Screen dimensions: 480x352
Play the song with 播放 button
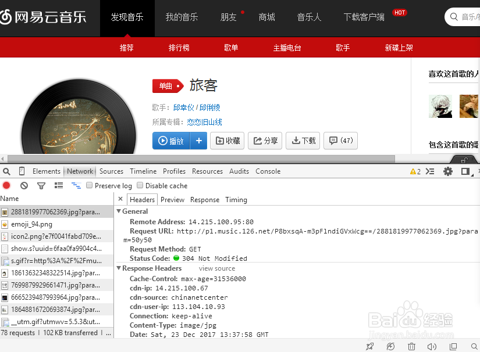tap(171, 141)
